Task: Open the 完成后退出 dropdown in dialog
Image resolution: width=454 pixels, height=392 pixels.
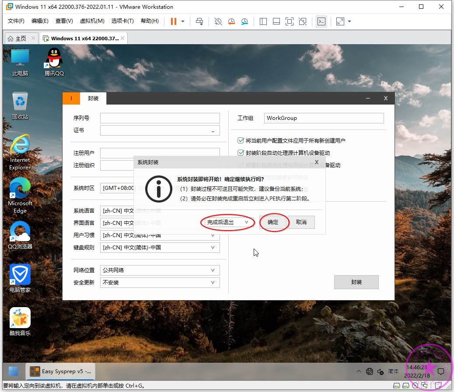Action: (228, 222)
